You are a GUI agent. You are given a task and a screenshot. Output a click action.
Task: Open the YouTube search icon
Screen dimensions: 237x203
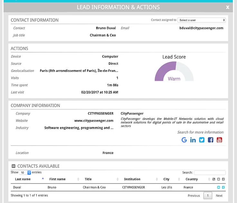pyautogui.click(x=219, y=140)
